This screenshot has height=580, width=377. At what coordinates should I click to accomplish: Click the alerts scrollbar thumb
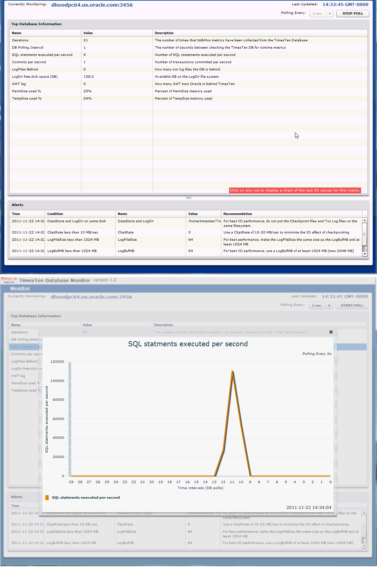click(x=365, y=234)
